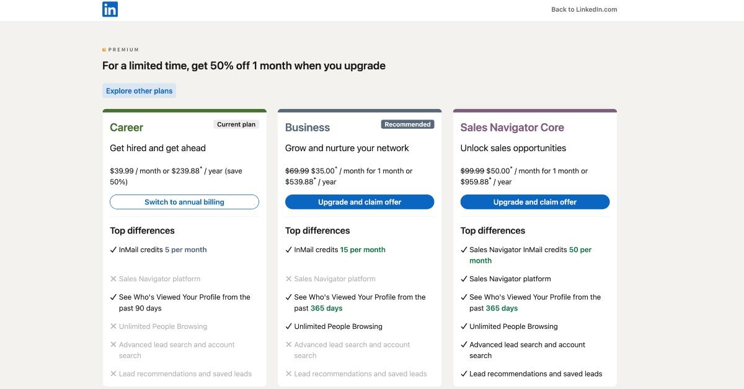The height and width of the screenshot is (389, 744).
Task: Open the Back to LinkedIn.com link
Action: coord(584,9)
